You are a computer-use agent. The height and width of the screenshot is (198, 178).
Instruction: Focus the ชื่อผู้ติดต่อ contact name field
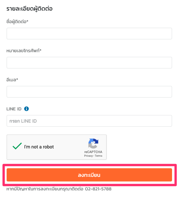click(89, 34)
